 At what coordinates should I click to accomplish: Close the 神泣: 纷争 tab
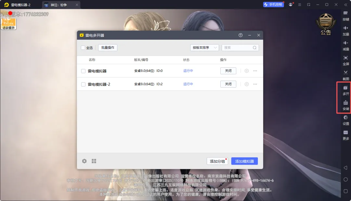pyautogui.click(x=77, y=5)
